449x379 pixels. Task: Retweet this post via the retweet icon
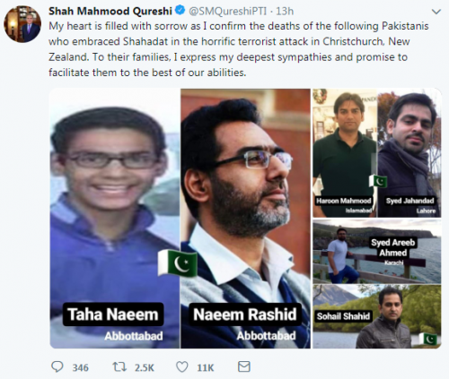119,366
